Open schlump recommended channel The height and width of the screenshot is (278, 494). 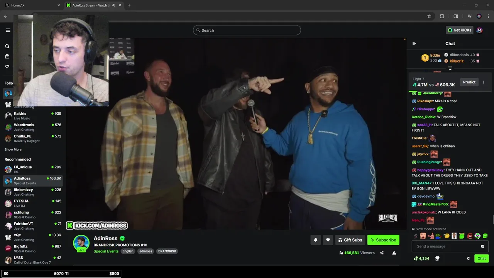pos(33,214)
